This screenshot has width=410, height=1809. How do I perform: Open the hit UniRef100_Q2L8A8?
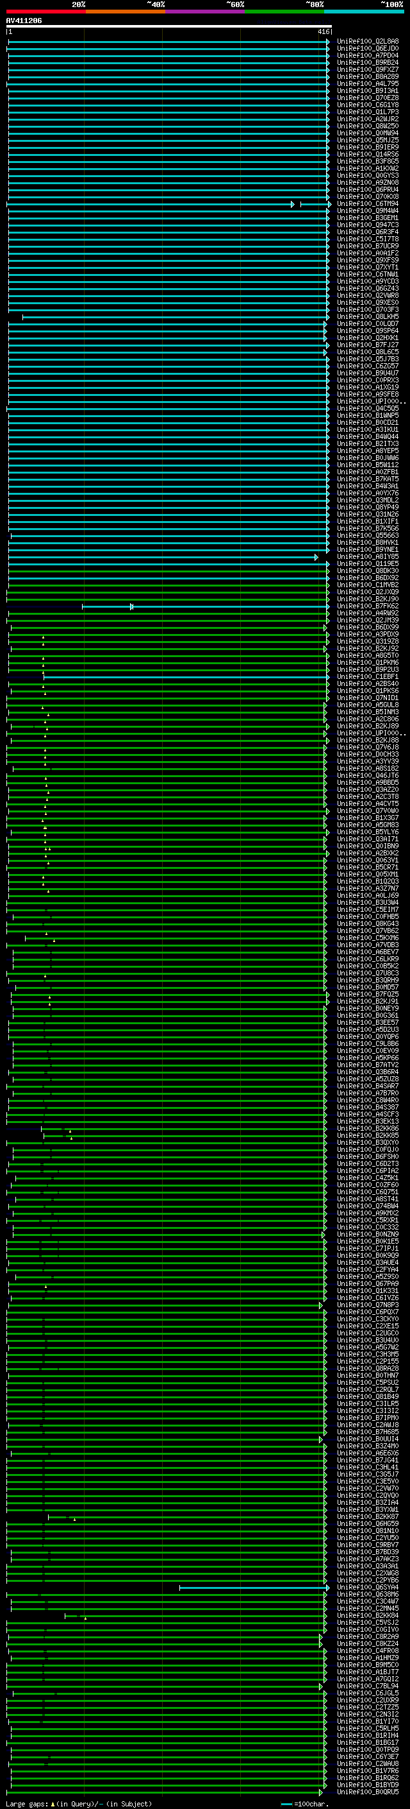point(367,42)
